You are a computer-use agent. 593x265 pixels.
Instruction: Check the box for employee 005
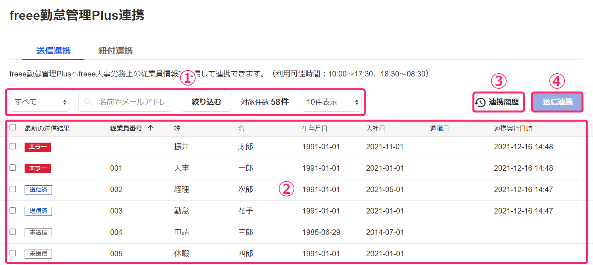[13, 253]
